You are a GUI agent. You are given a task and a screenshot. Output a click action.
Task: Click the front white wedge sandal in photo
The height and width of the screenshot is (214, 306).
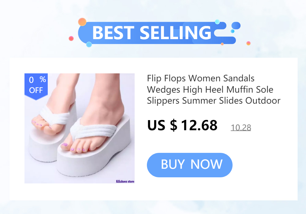coord(94,148)
